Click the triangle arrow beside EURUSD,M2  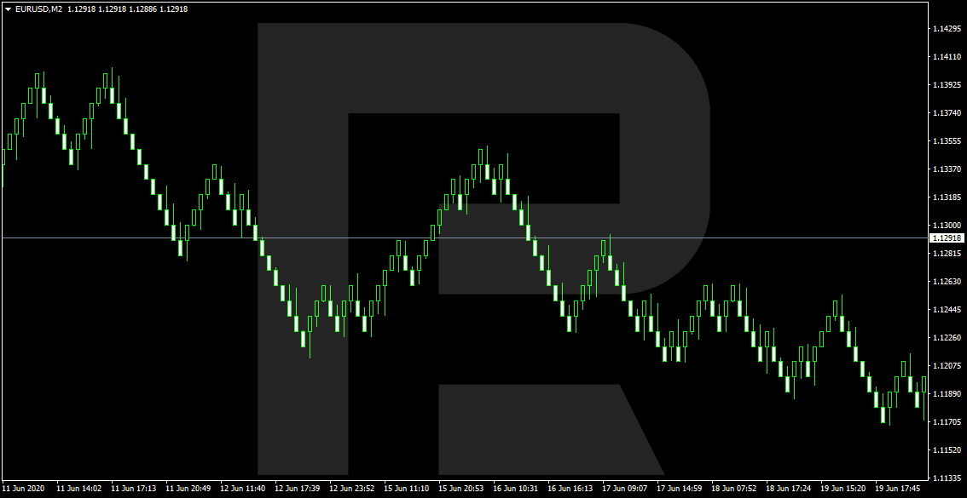(8, 9)
